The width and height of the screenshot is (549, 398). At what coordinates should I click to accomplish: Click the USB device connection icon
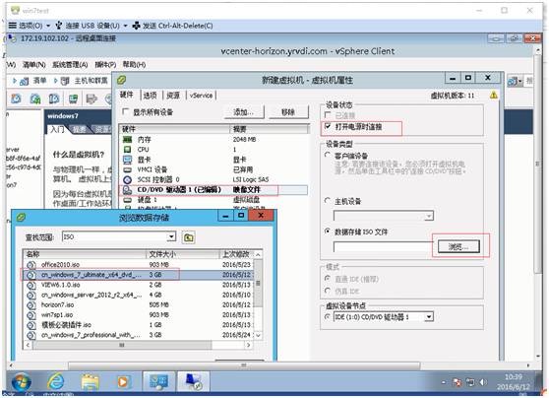pyautogui.click(x=59, y=26)
